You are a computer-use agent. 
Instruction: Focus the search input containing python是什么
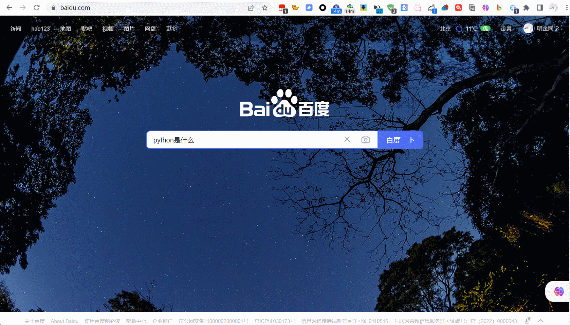tap(244, 140)
